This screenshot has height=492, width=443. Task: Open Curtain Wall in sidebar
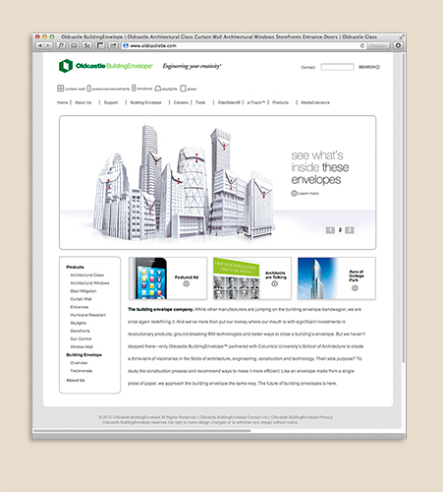coord(81,299)
